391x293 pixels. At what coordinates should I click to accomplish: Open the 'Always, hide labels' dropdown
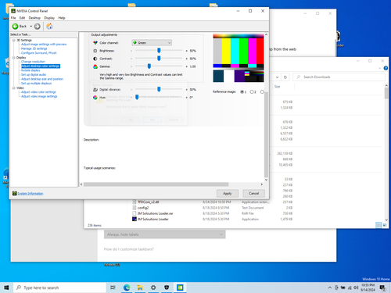[165, 234]
